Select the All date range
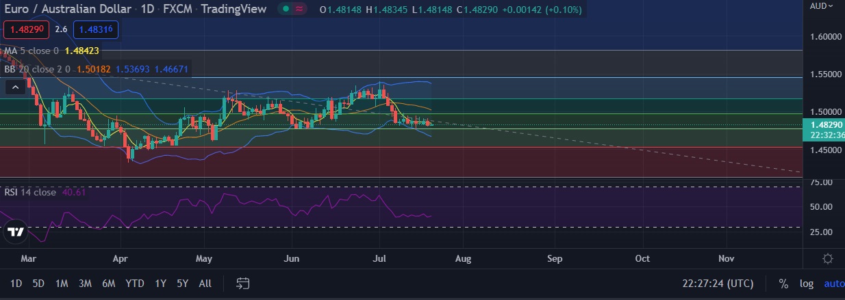Image resolution: width=845 pixels, height=300 pixels. tap(205, 283)
